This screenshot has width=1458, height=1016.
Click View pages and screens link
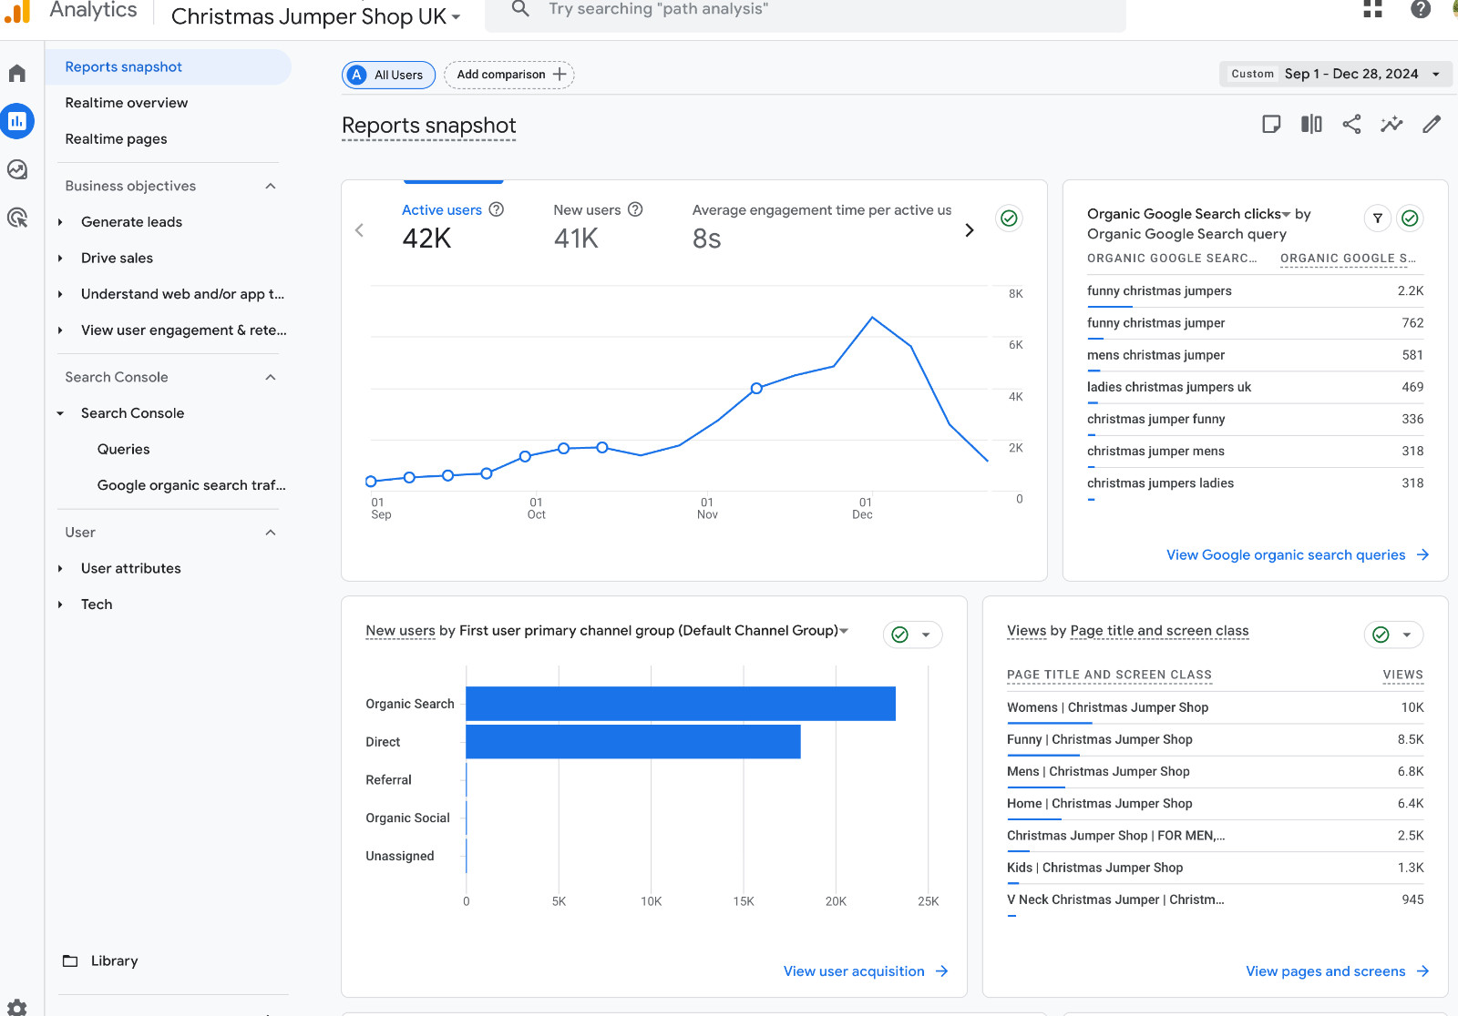click(1337, 971)
